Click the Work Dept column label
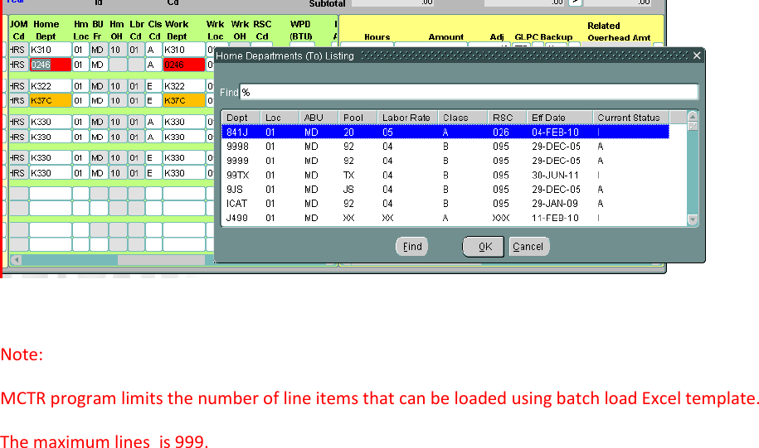759x448 pixels. click(x=177, y=30)
